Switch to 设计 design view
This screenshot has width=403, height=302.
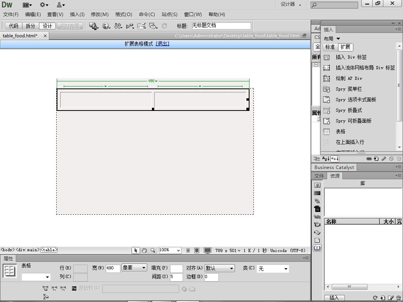click(x=47, y=26)
